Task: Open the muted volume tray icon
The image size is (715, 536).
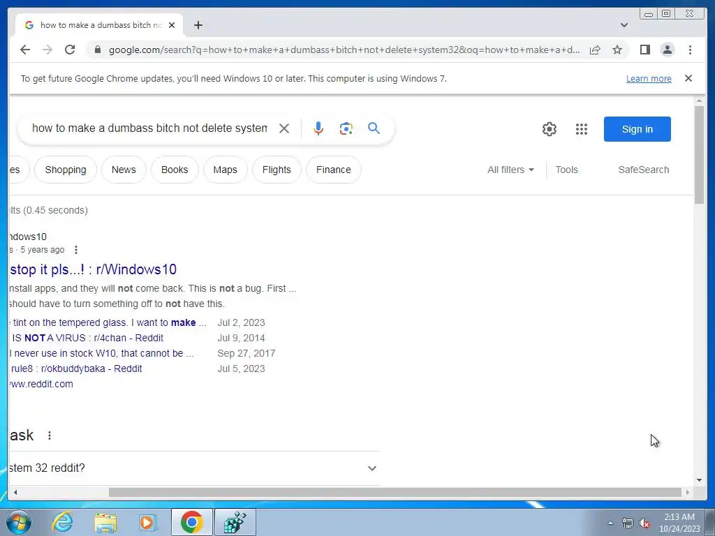Action: point(644,523)
